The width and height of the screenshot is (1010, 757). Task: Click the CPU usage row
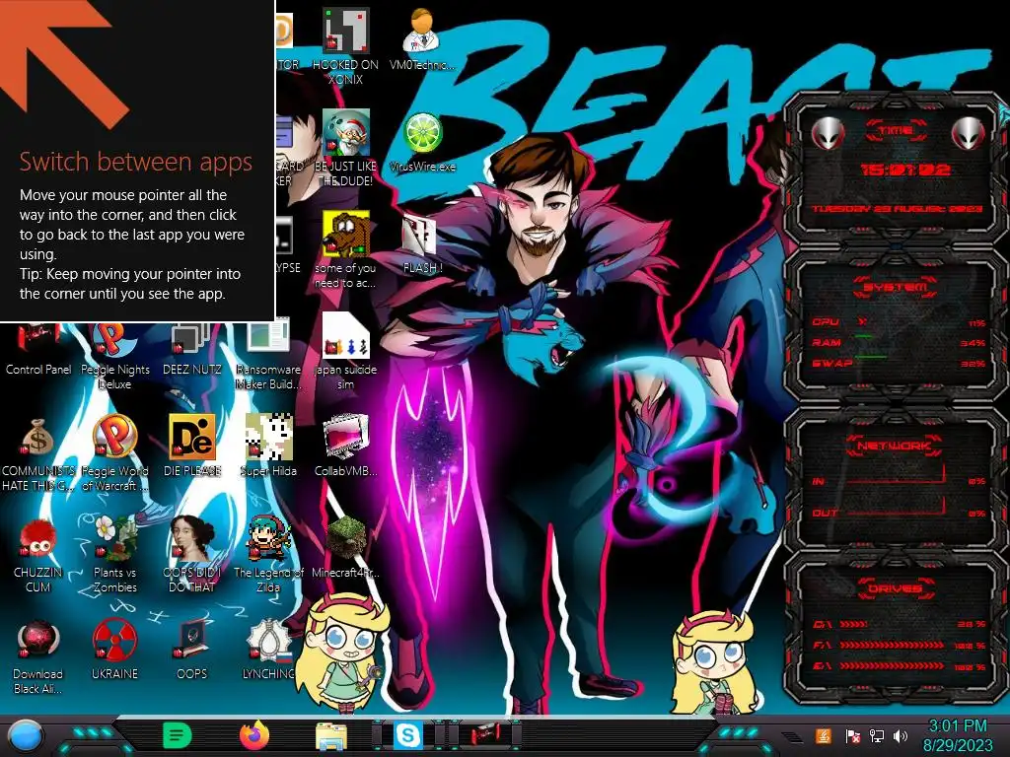[899, 322]
